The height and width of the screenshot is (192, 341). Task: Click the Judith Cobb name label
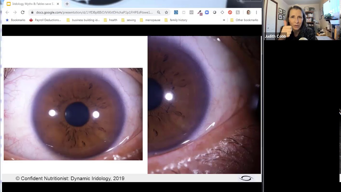coord(275,36)
